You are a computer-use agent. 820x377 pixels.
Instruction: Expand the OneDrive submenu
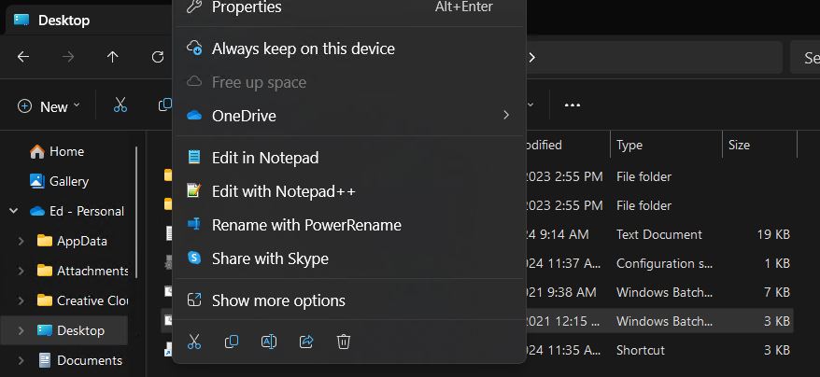click(348, 115)
